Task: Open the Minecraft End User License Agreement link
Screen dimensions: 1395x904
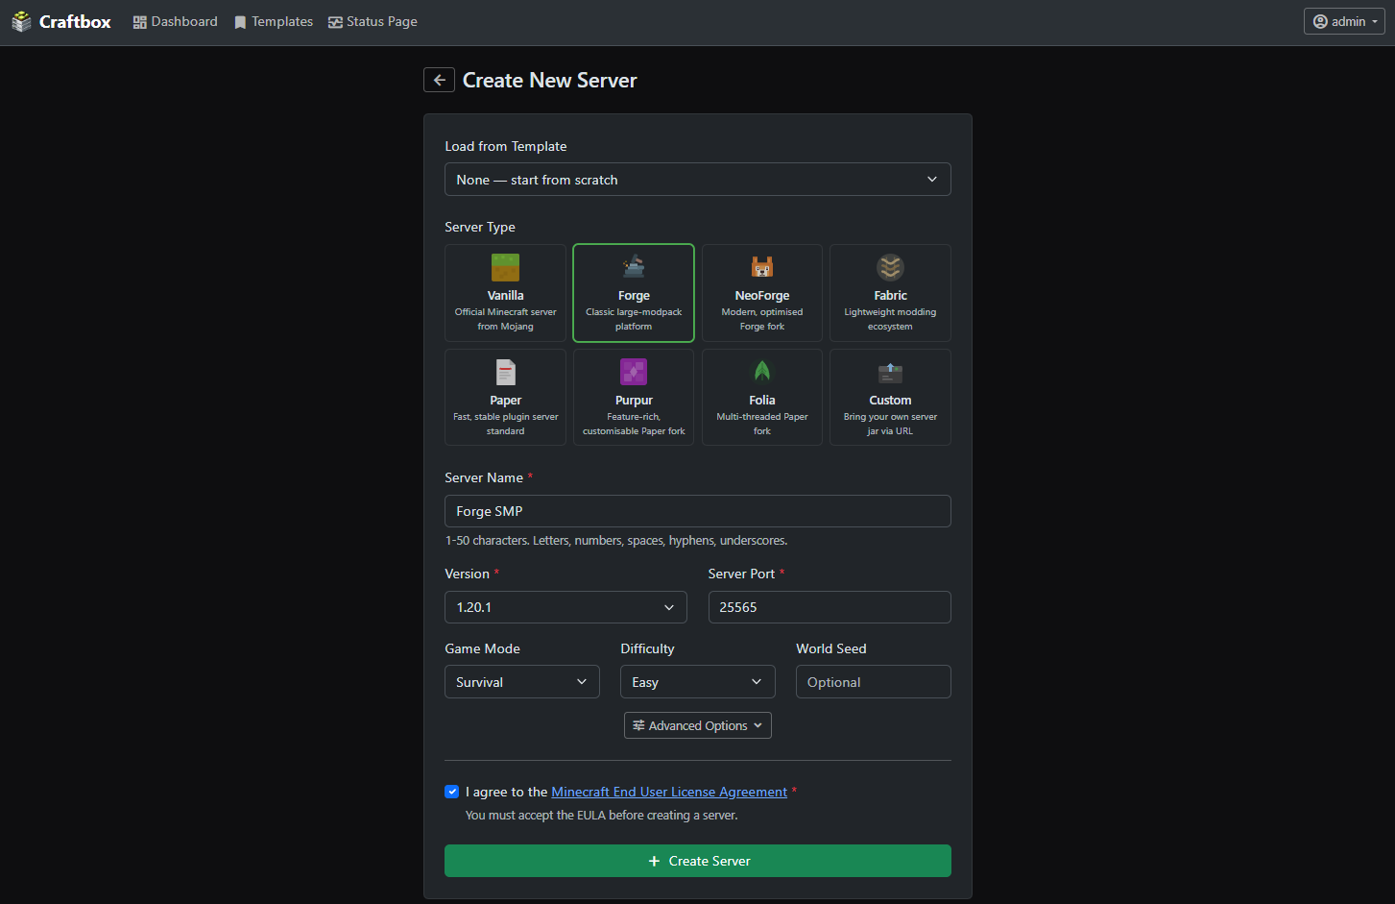Action: pos(669,792)
